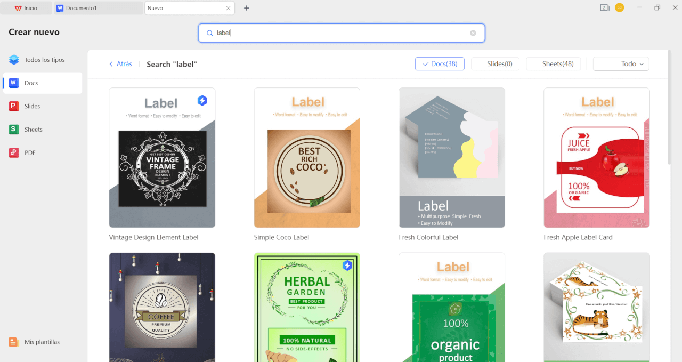Select Sheets in the sidebar
Screen dimensions: 682x362
43,130
